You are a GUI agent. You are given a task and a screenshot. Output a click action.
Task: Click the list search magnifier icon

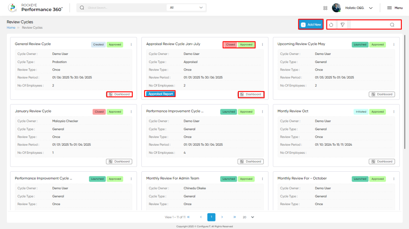tap(392, 25)
